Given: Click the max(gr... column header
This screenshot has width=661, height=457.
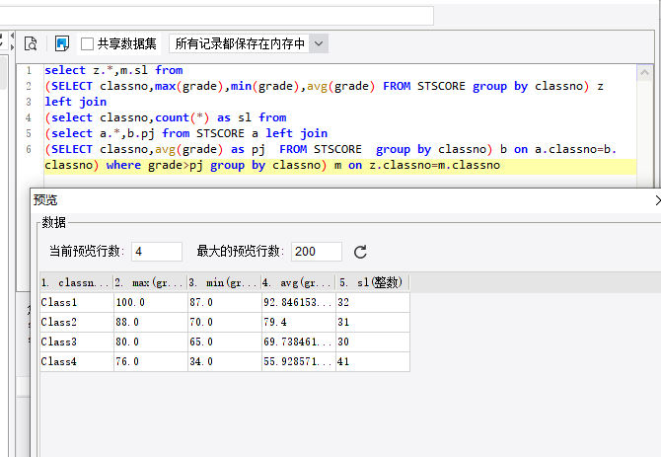Looking at the screenshot, I should (151, 282).
